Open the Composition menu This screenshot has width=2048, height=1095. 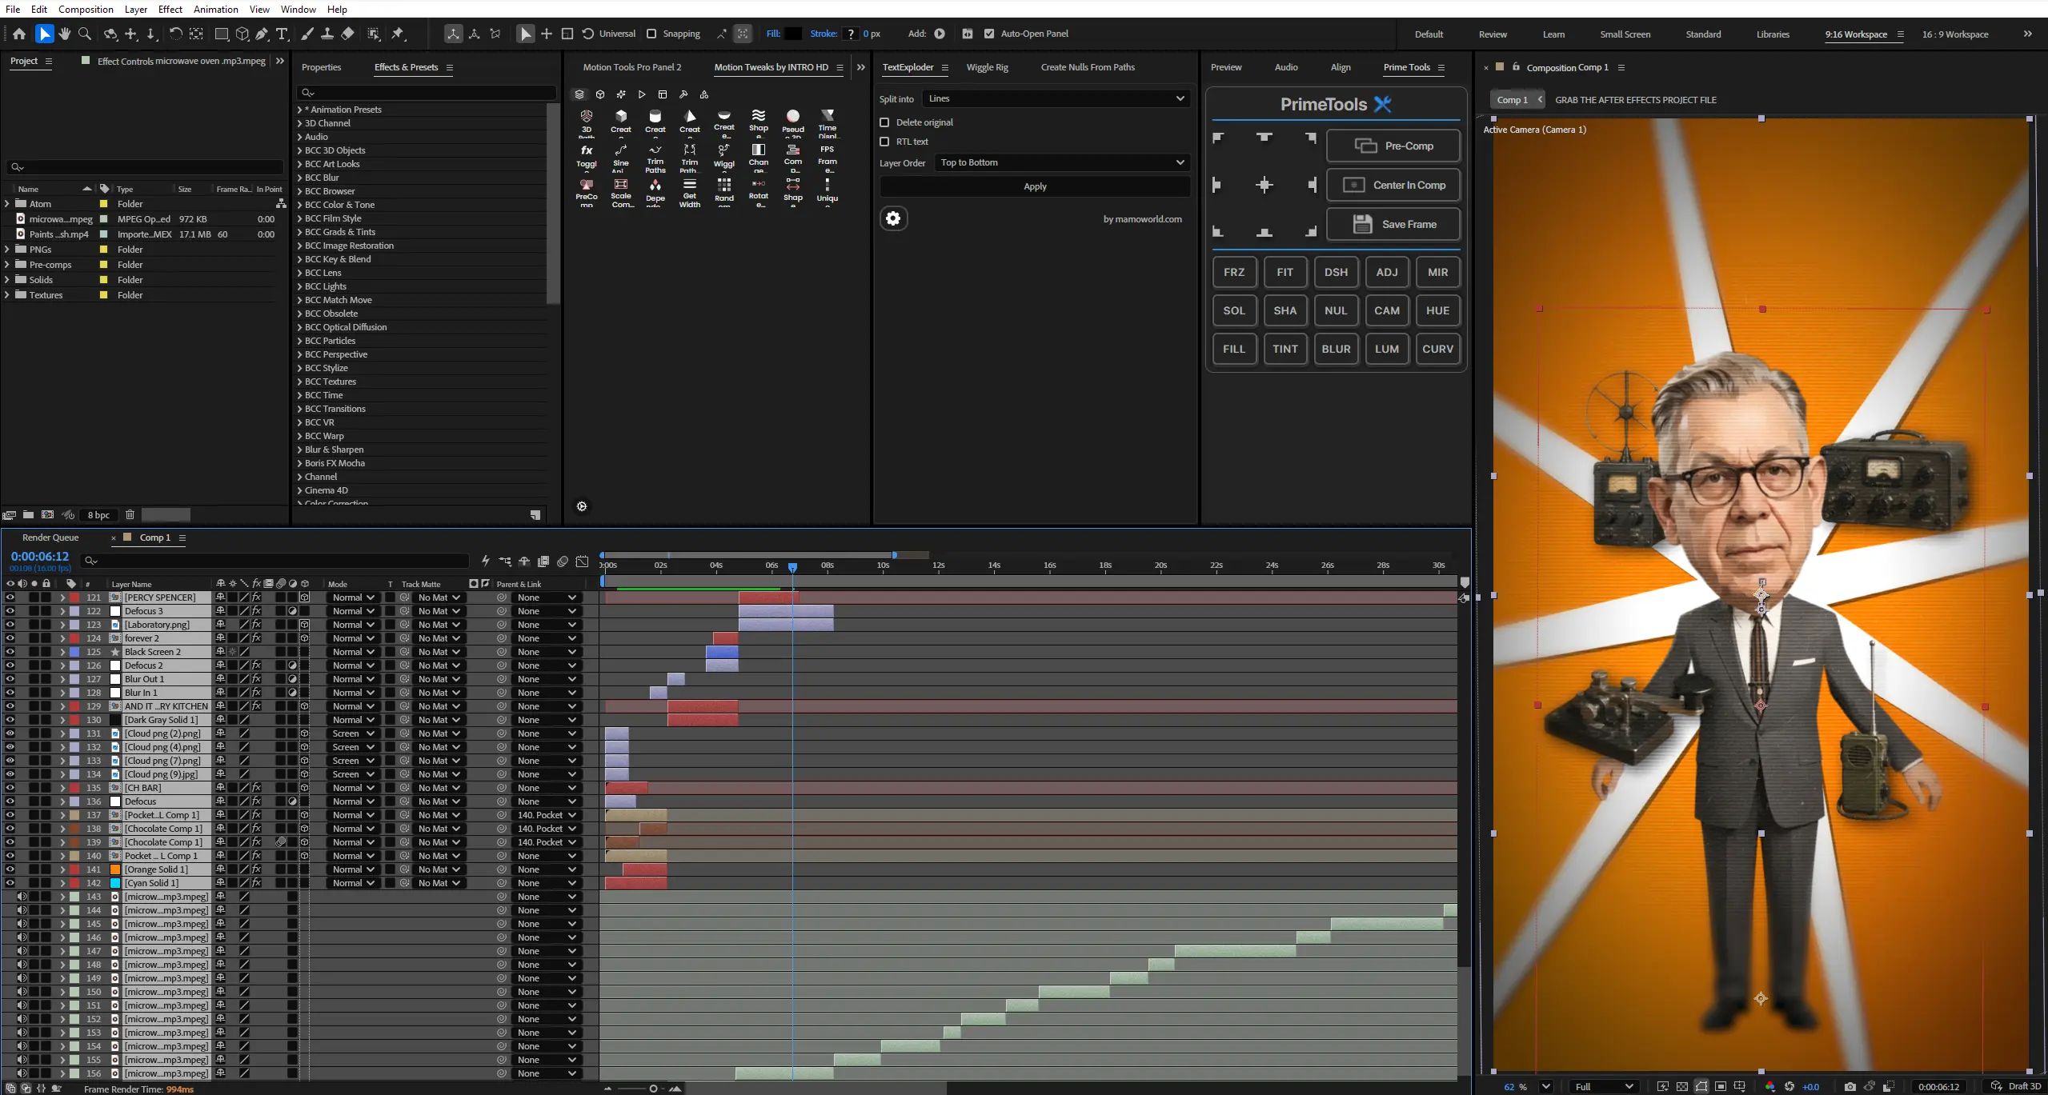tap(86, 9)
